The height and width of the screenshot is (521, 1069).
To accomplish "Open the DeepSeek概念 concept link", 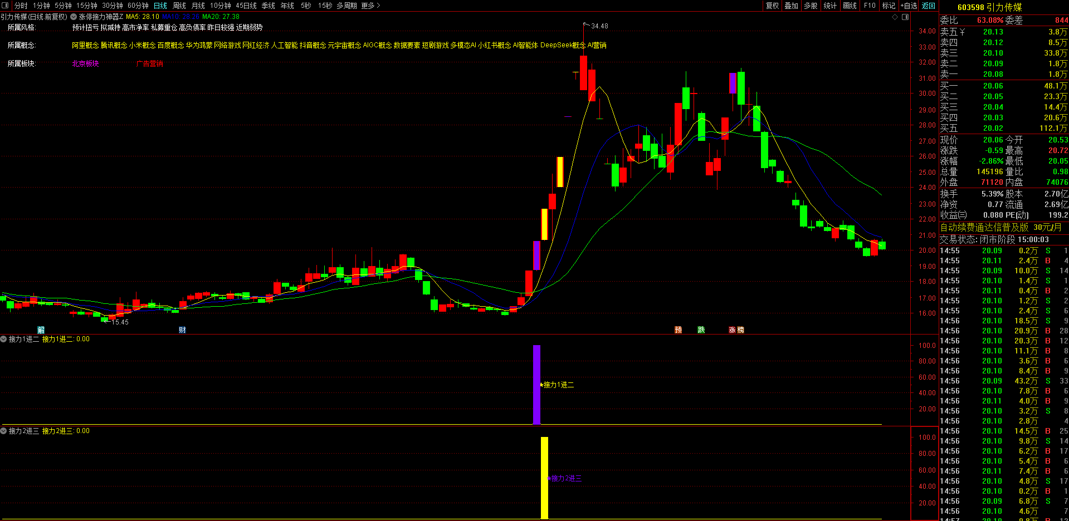I will coord(563,45).
